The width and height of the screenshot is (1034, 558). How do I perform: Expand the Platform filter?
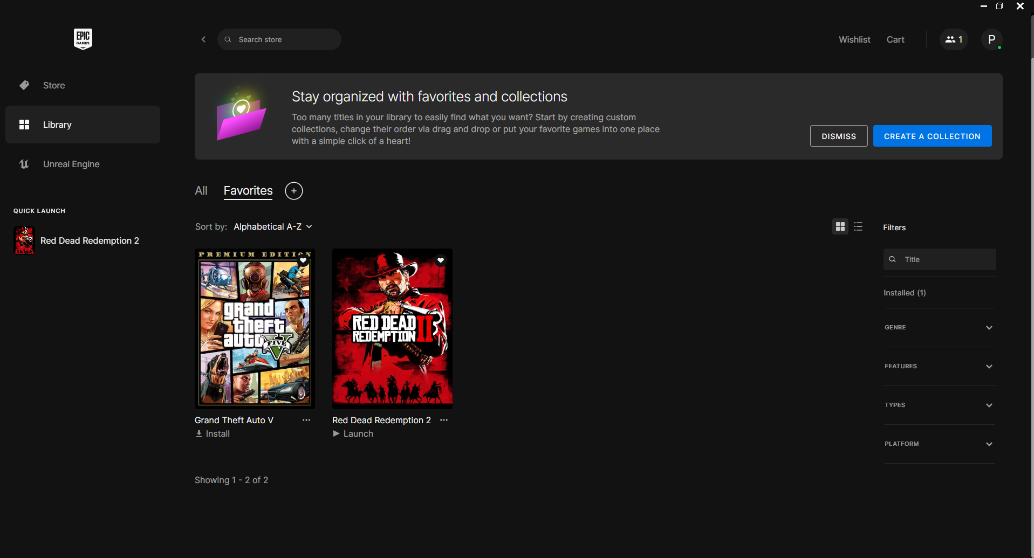(x=940, y=444)
